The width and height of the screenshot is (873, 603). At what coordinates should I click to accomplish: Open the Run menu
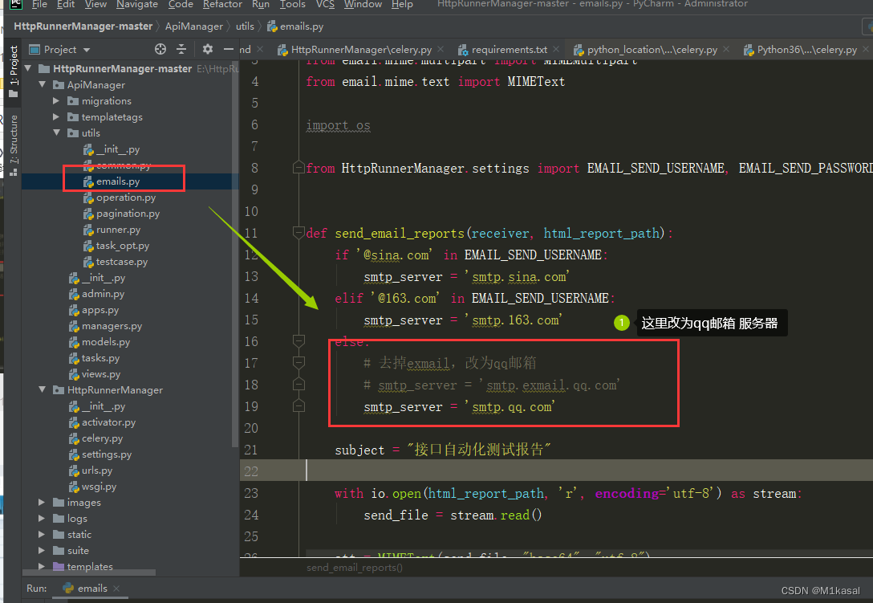point(261,5)
